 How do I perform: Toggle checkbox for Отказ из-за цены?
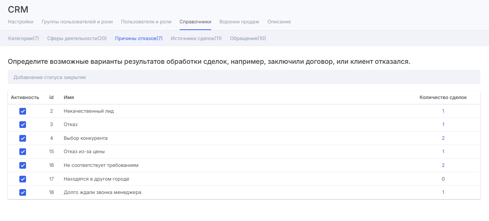23,152
